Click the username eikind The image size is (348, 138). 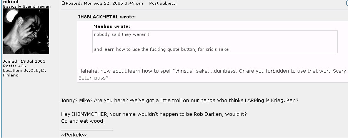point(11,2)
